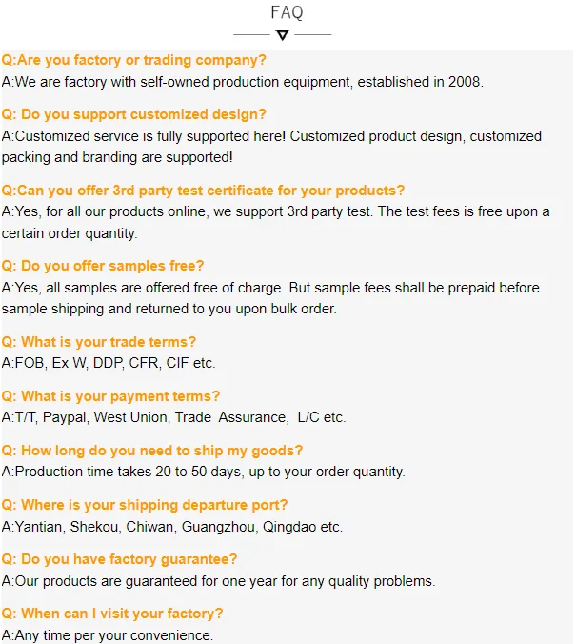Select the 3rd party test certificate question

pyautogui.click(x=203, y=191)
